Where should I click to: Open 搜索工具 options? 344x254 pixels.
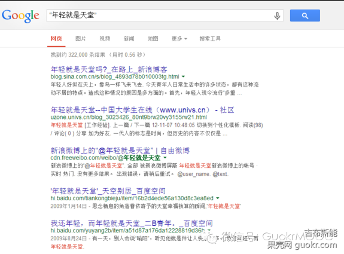point(210,39)
